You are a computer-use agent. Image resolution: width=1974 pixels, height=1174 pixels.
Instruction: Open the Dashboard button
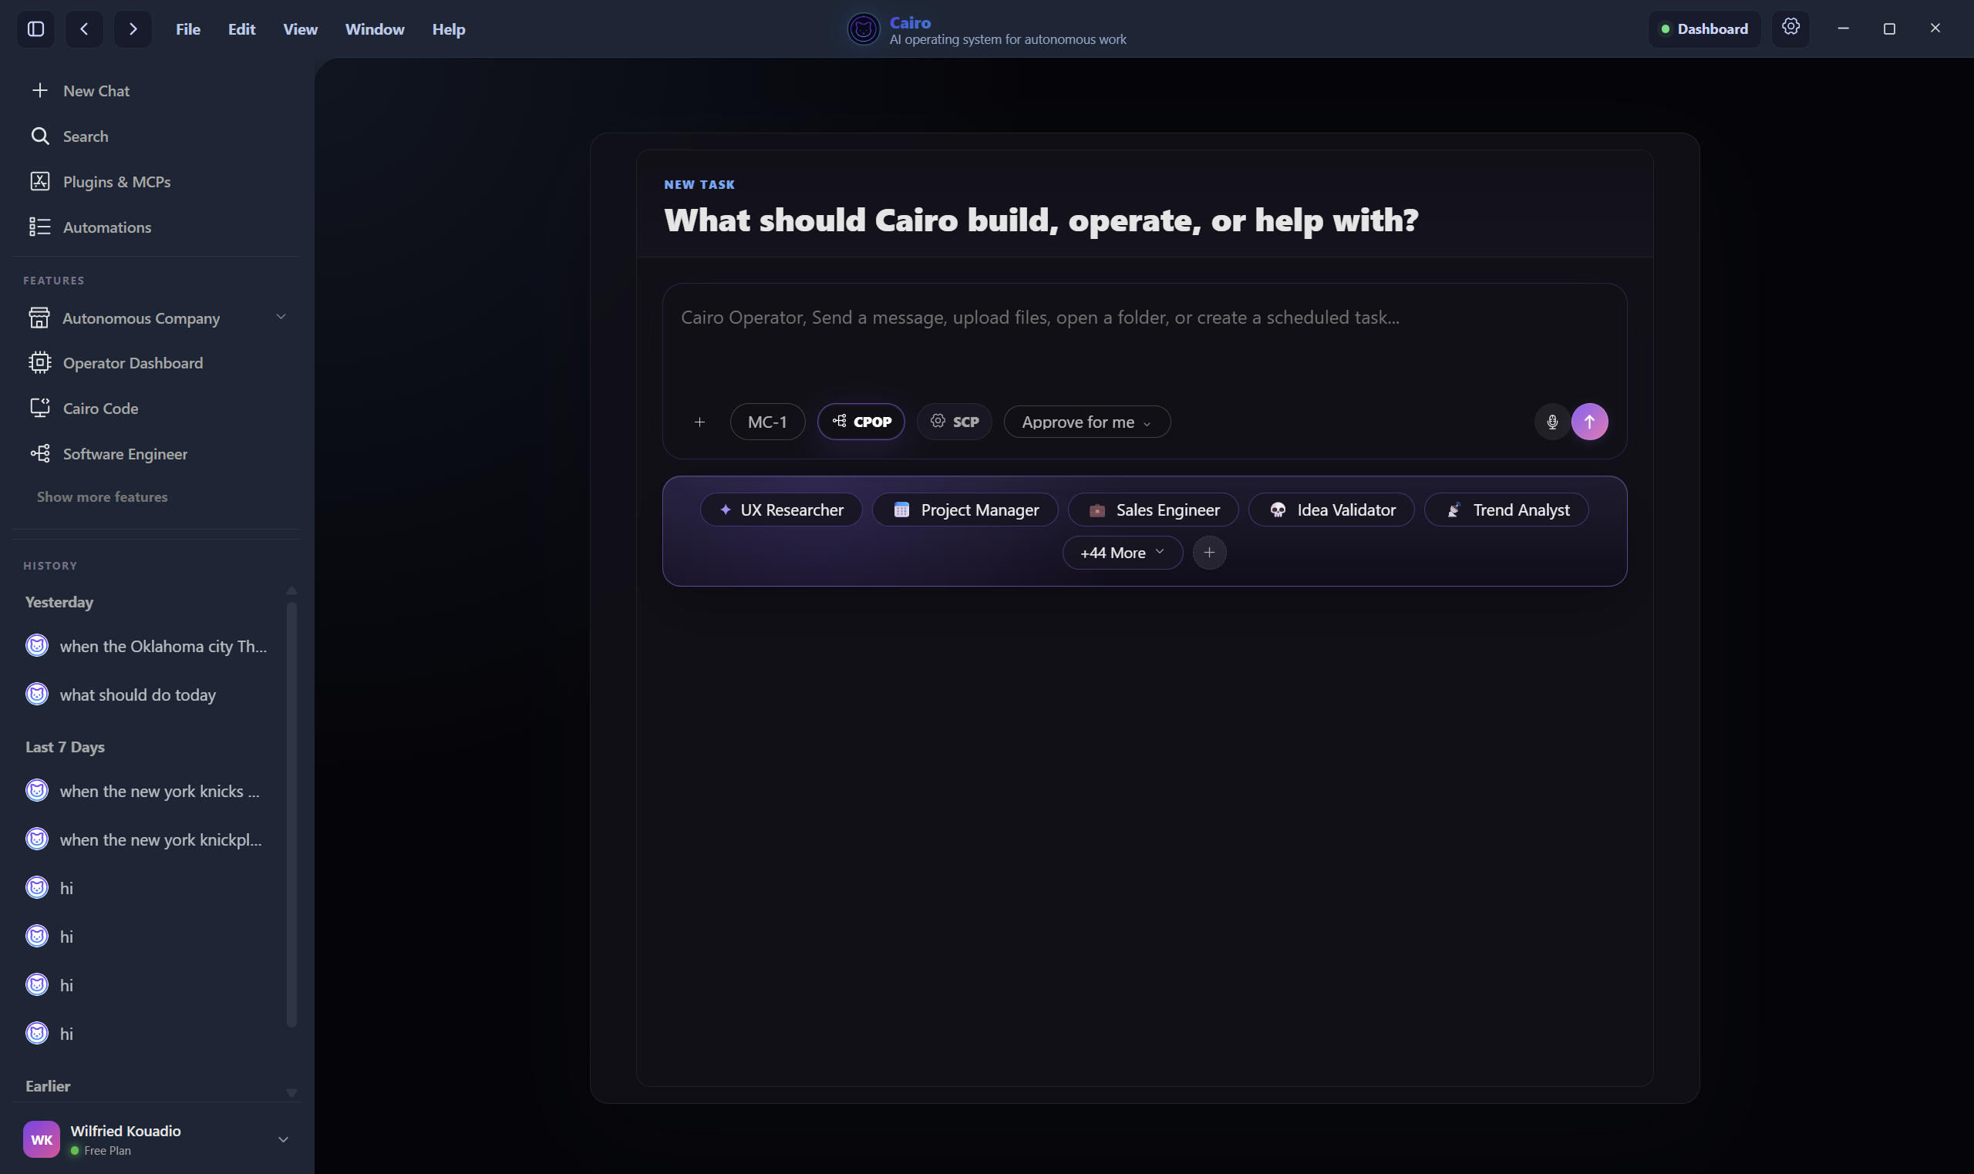tap(1704, 29)
